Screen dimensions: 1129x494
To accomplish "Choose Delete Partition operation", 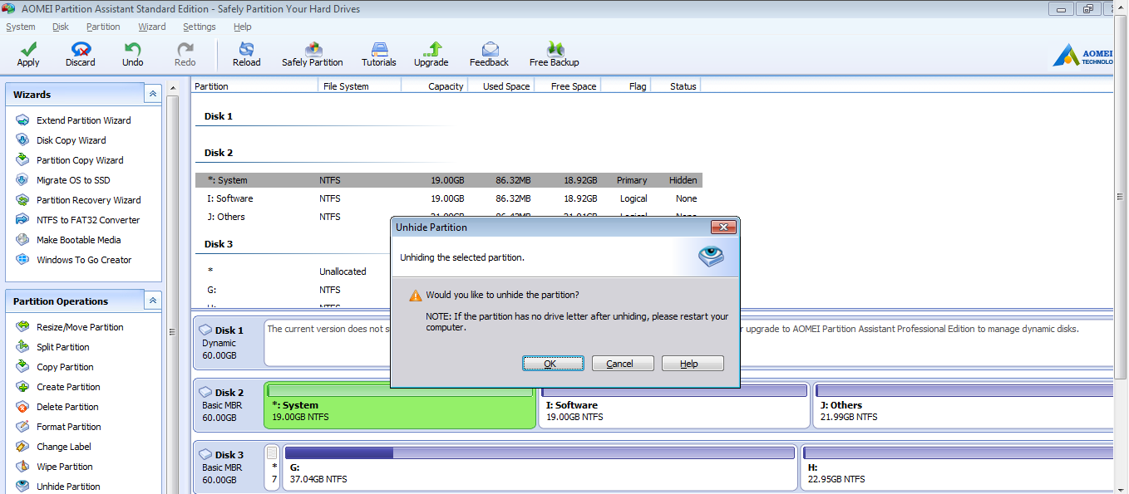I will point(67,407).
